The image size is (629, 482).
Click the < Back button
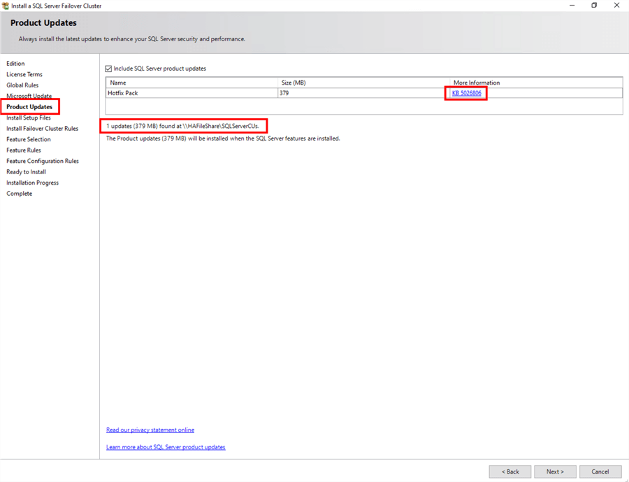pyautogui.click(x=510, y=472)
